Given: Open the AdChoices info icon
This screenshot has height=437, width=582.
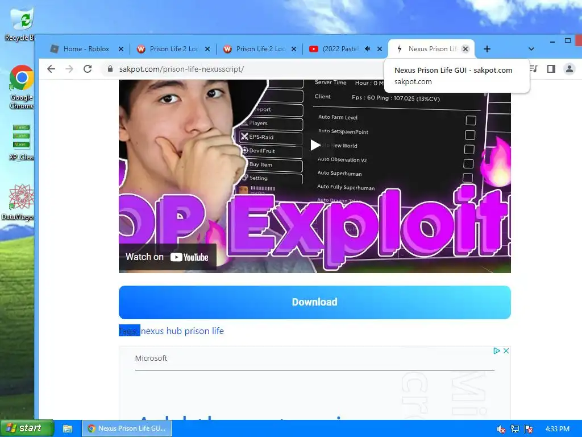Looking at the screenshot, I should tap(497, 351).
